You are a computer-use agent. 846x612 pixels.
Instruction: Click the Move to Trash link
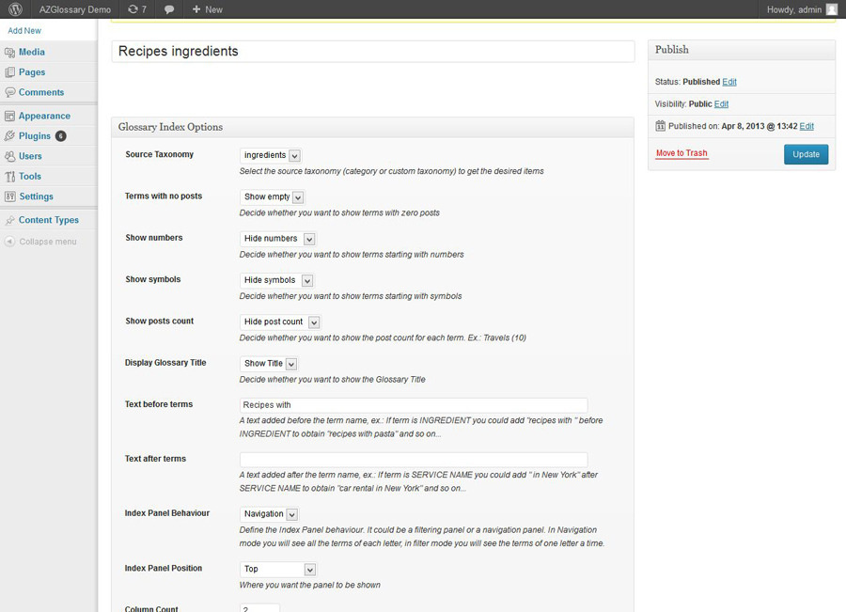[x=681, y=153]
